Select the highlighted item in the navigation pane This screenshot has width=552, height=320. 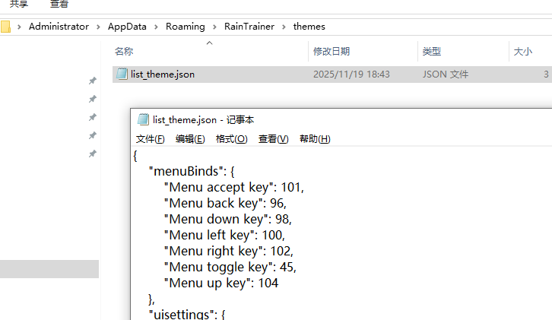point(49,269)
